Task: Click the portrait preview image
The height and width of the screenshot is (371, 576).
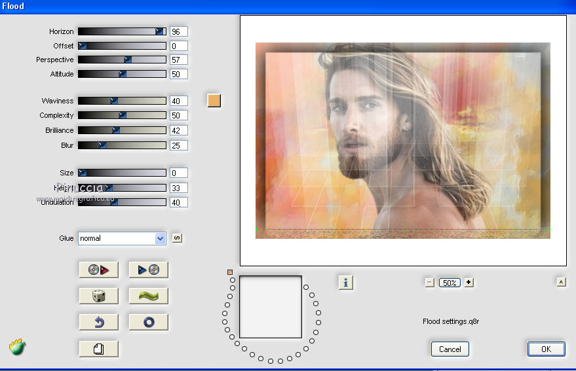Action: click(403, 141)
